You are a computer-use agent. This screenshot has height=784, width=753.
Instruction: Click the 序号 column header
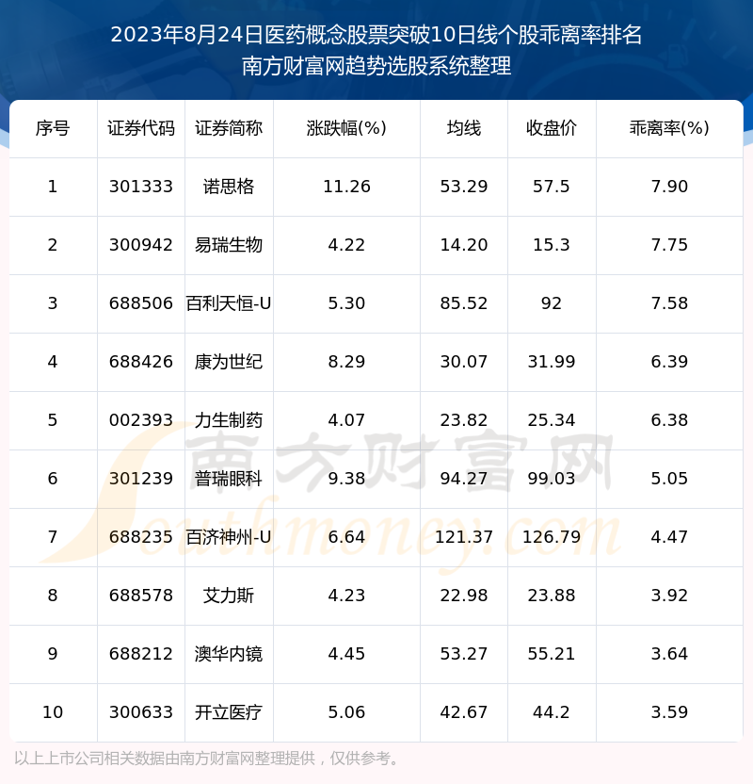click(53, 128)
